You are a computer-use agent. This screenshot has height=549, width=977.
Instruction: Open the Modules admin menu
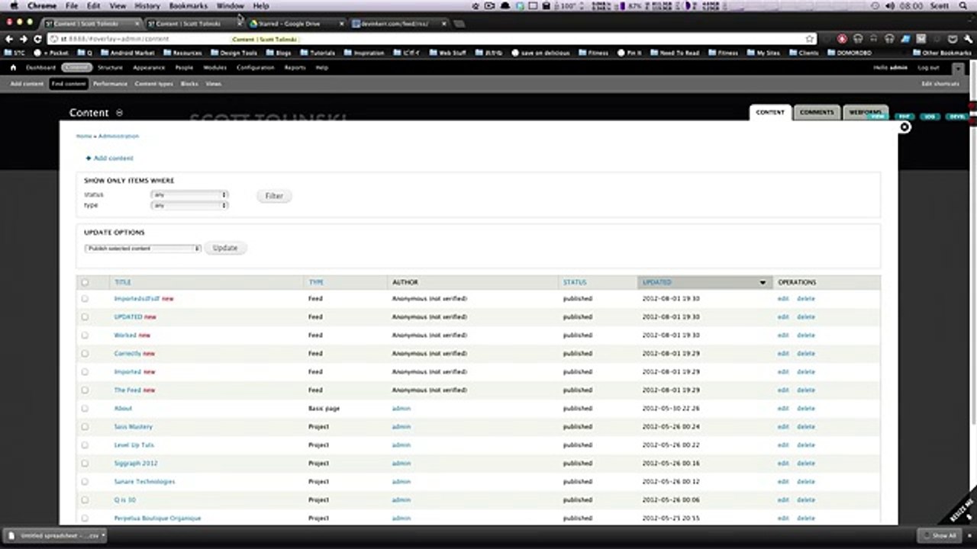(214, 68)
